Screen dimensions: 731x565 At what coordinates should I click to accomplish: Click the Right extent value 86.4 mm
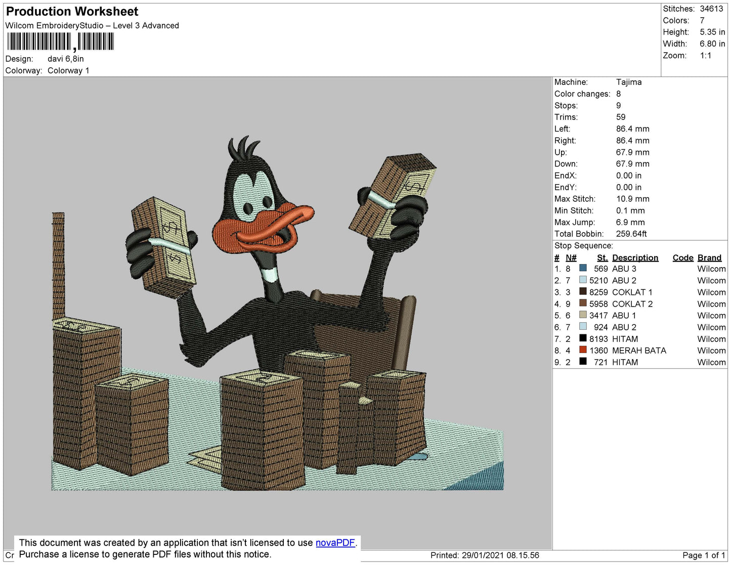633,141
